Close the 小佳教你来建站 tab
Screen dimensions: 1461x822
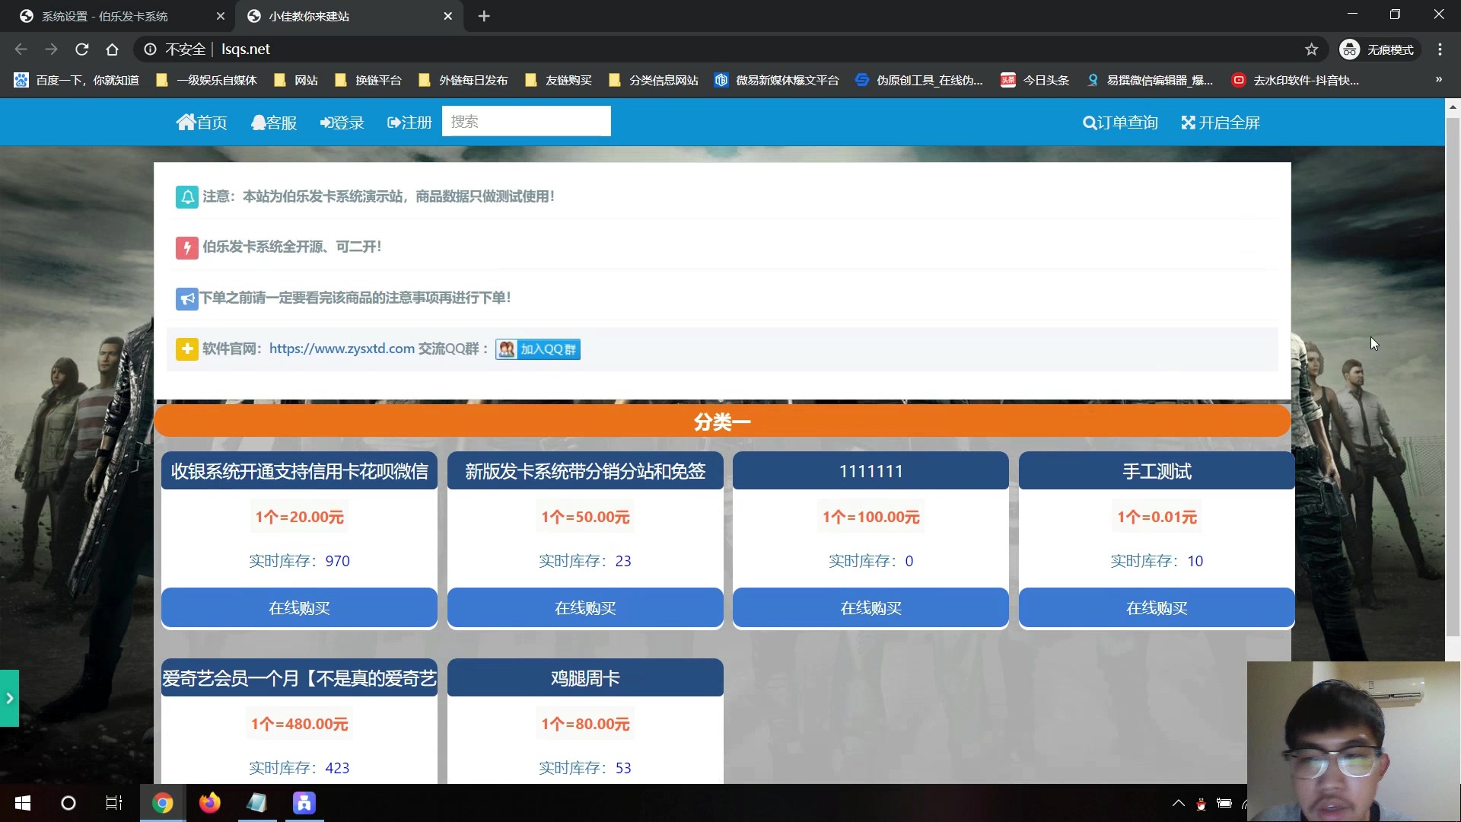(447, 16)
